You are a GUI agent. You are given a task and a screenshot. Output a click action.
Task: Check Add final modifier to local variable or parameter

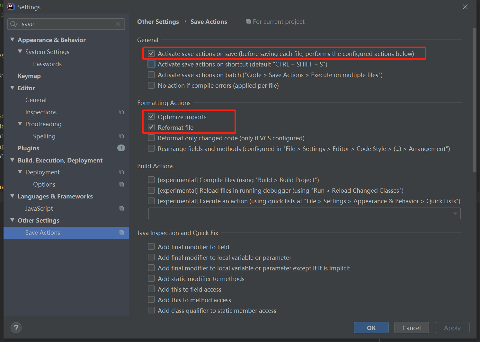point(151,257)
